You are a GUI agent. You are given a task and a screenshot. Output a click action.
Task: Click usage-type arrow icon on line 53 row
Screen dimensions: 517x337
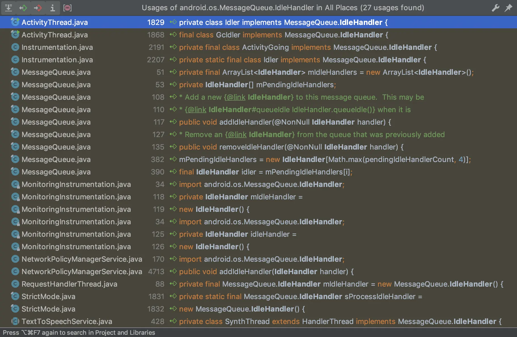click(x=173, y=84)
